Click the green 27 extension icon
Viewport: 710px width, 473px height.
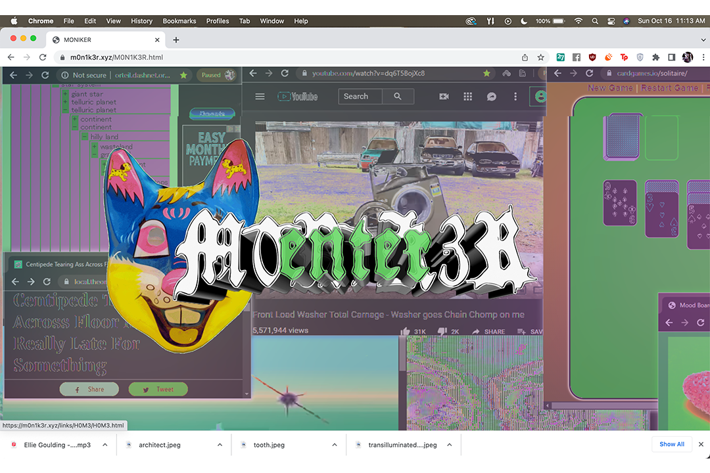coord(561,57)
